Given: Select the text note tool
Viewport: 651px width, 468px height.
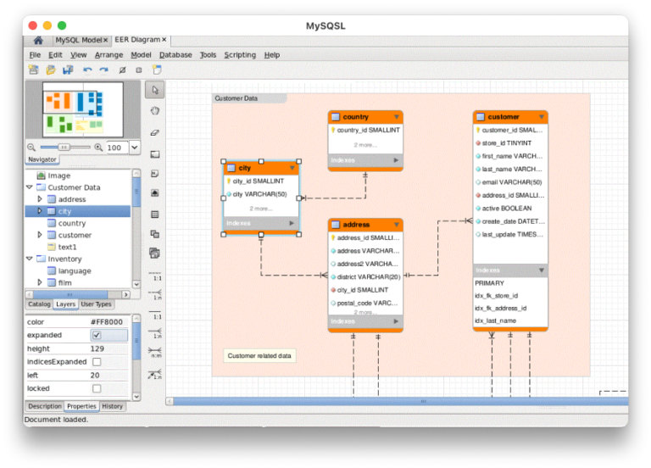Looking at the screenshot, I should [x=155, y=174].
